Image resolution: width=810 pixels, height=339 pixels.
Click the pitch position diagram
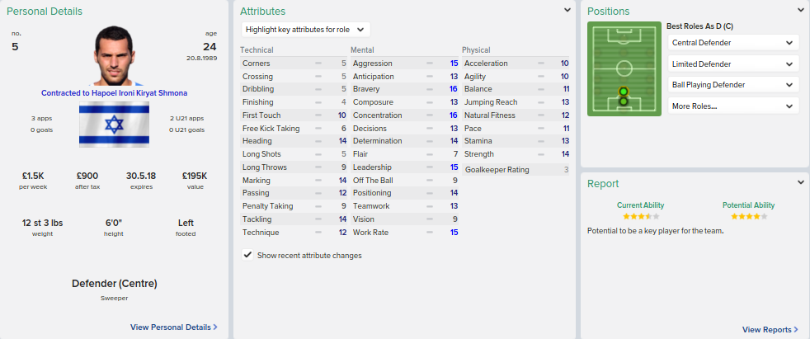click(x=624, y=68)
